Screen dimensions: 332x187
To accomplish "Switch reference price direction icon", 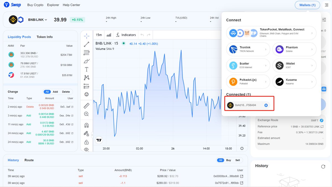I will tap(322, 126).
